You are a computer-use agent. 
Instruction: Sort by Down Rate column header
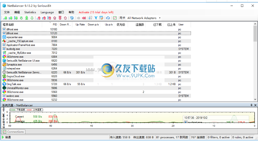point(65,24)
